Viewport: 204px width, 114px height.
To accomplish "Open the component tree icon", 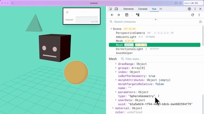I will pyautogui.click(x=138, y=15).
